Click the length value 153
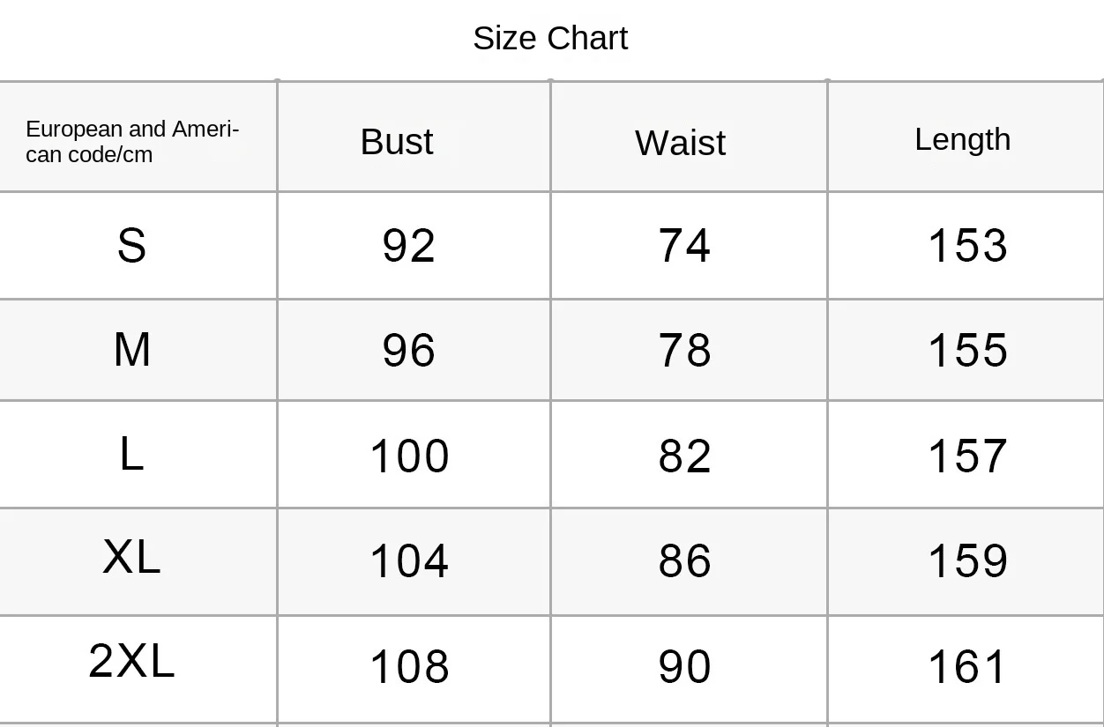Viewport: 1104px width, 727px height. click(967, 246)
